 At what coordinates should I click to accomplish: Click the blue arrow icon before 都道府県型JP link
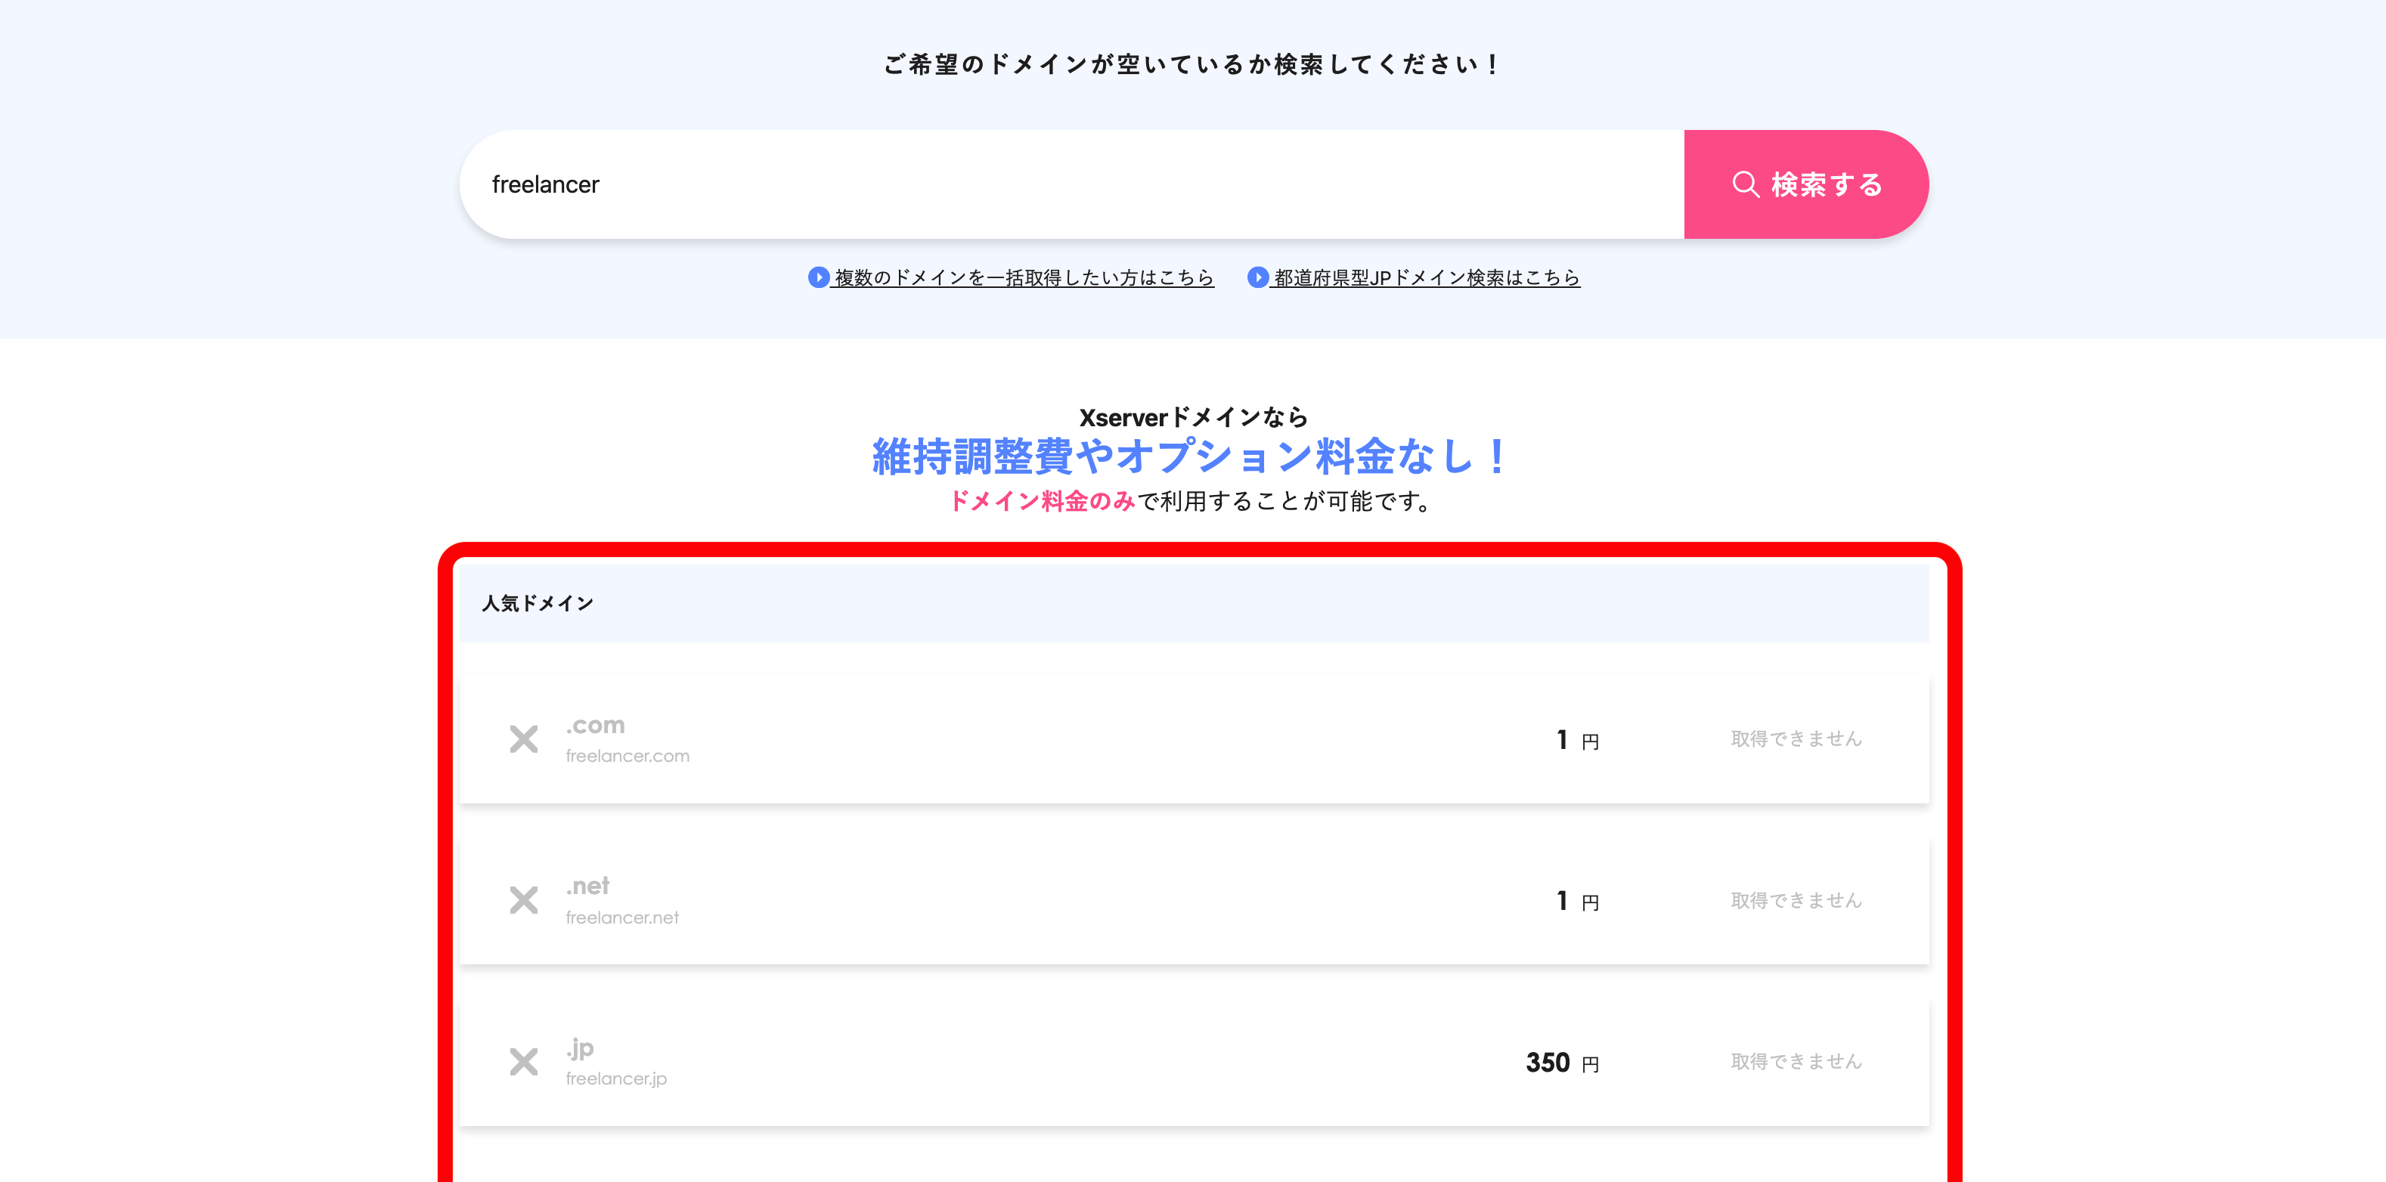click(x=1257, y=277)
